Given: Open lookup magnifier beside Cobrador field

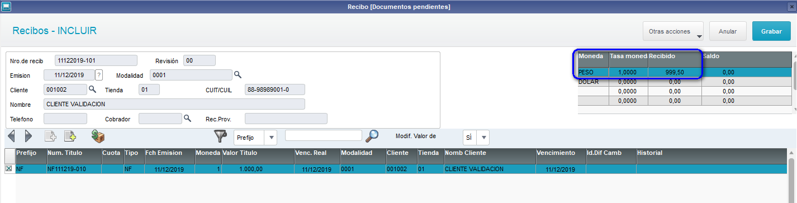Looking at the screenshot, I should (188, 119).
